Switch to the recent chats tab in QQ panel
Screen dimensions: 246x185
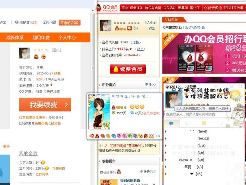click(x=220, y=123)
